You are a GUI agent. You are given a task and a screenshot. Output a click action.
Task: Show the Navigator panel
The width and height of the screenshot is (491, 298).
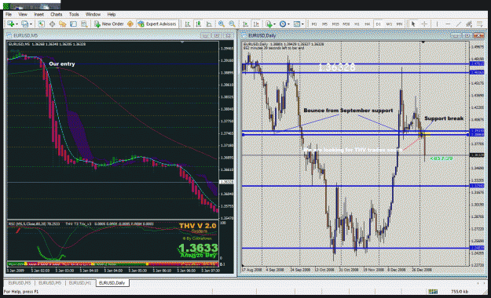click(63, 24)
